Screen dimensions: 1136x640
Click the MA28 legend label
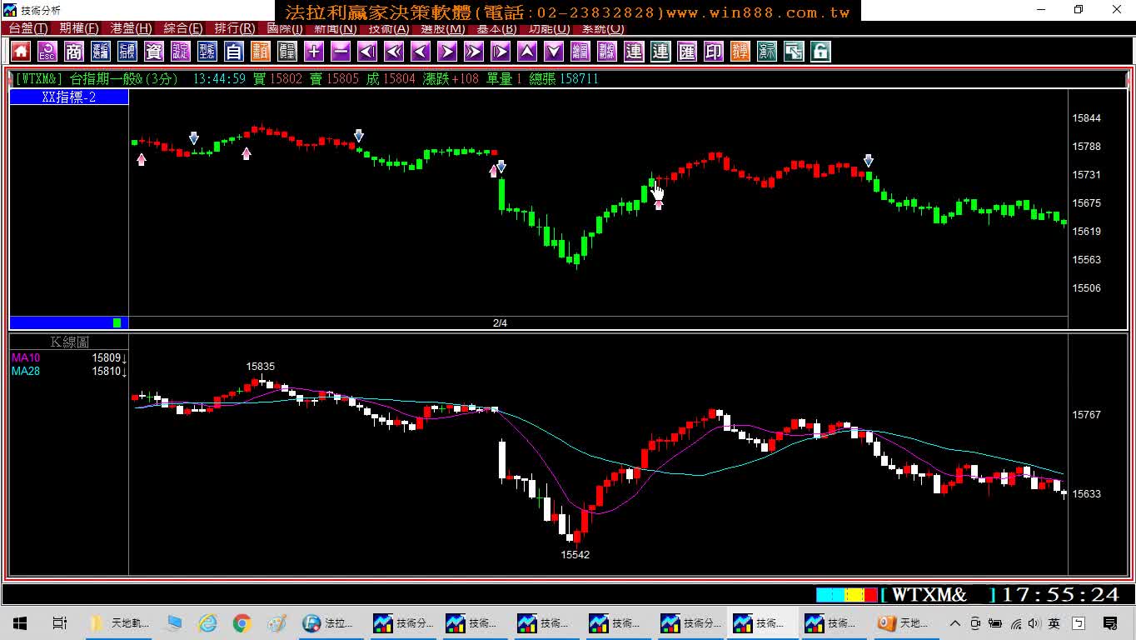26,371
